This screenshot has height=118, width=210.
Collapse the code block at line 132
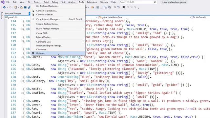tap(21, 93)
